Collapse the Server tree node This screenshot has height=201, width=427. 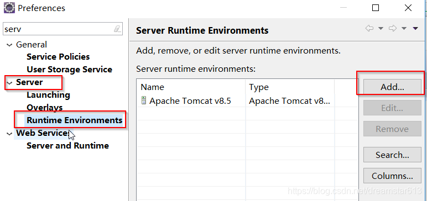9,83
